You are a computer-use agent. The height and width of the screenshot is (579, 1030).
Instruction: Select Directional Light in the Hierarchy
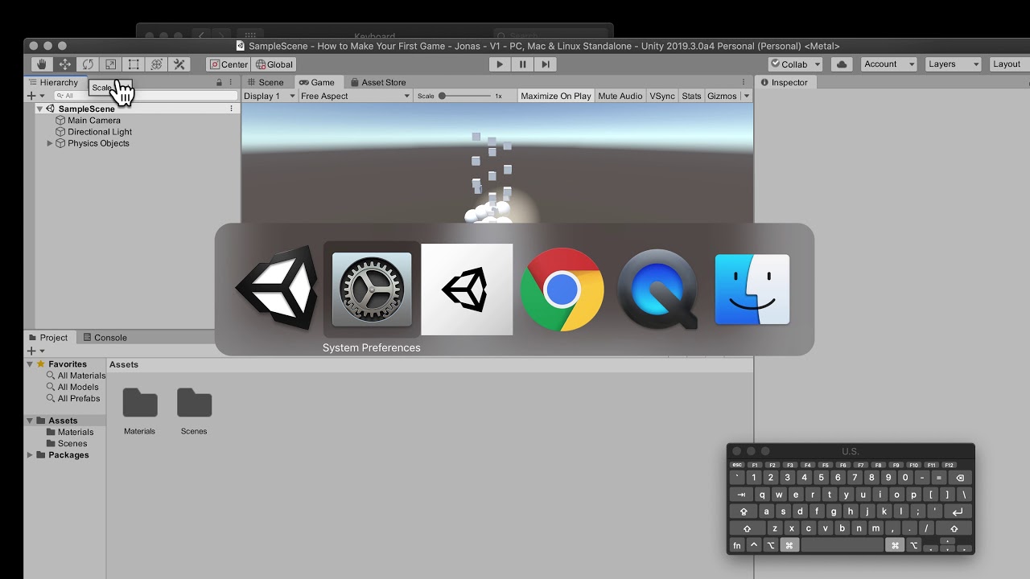click(x=100, y=132)
